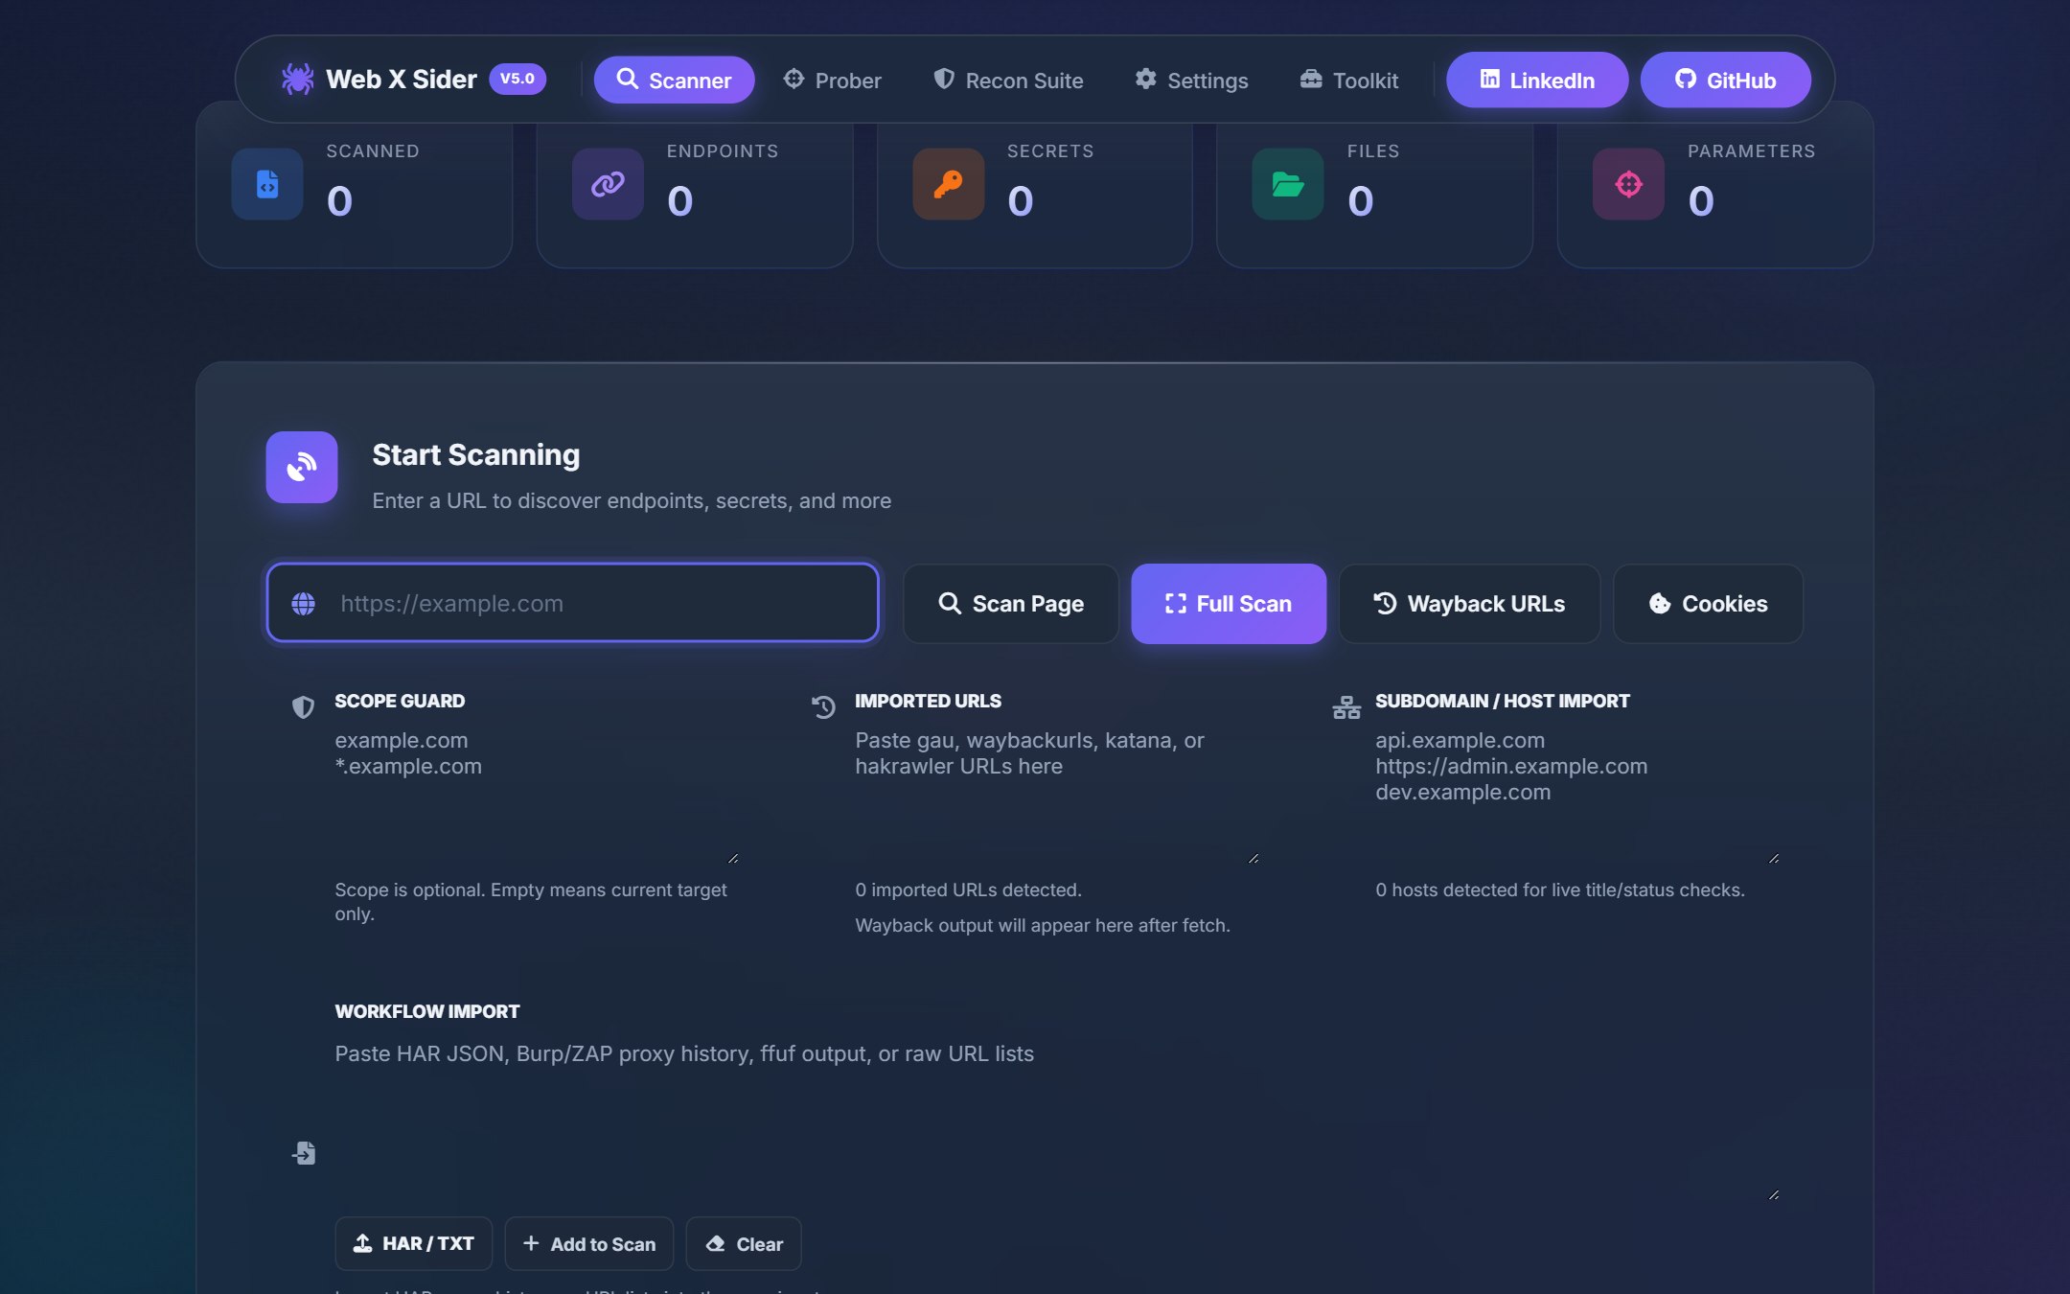This screenshot has width=2070, height=1294.
Task: Open the LinkedIn link button
Action: (x=1537, y=80)
